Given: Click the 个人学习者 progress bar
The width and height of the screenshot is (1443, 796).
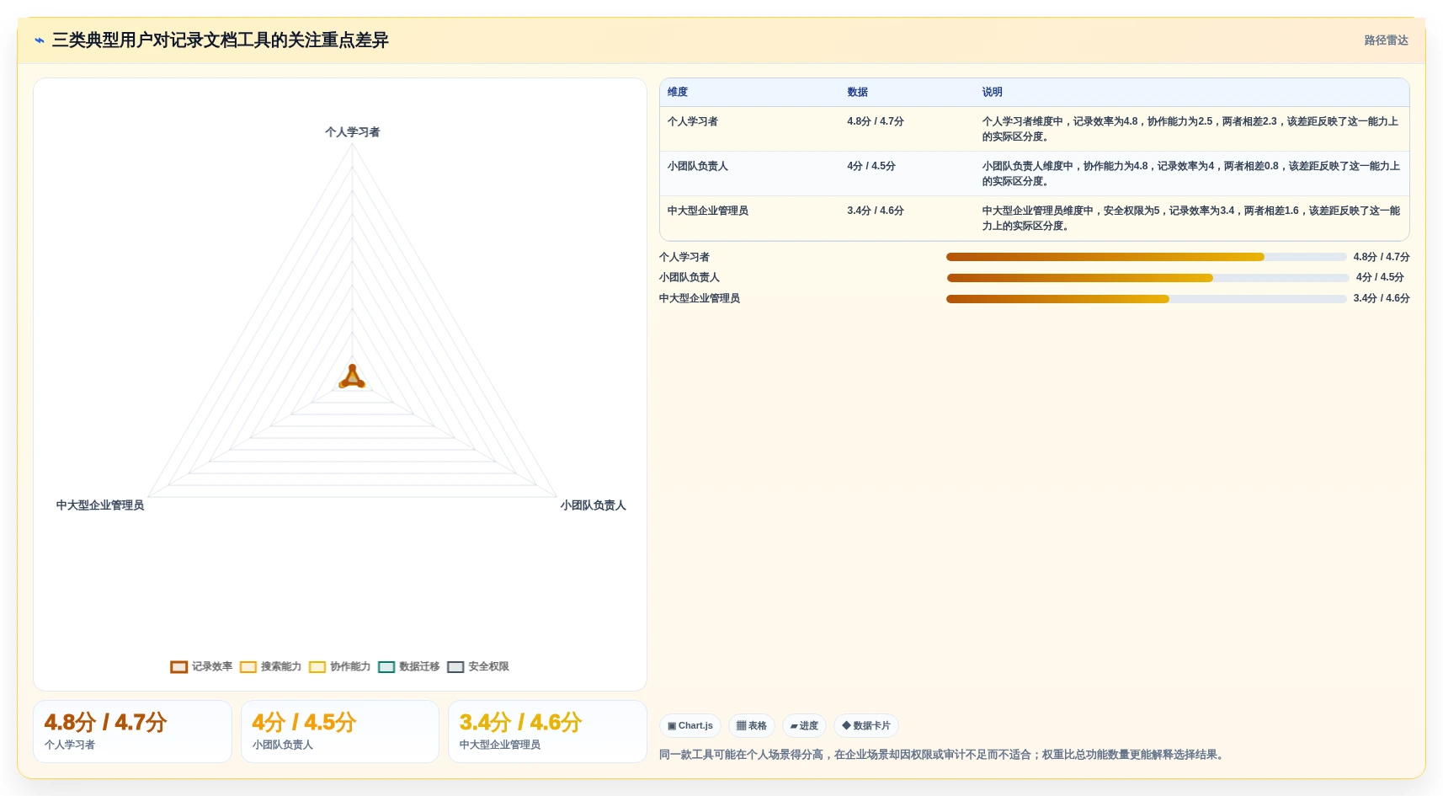Looking at the screenshot, I should (1147, 257).
